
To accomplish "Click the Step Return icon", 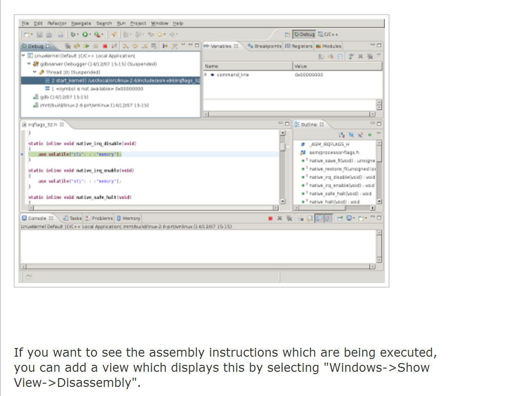I will point(144,46).
